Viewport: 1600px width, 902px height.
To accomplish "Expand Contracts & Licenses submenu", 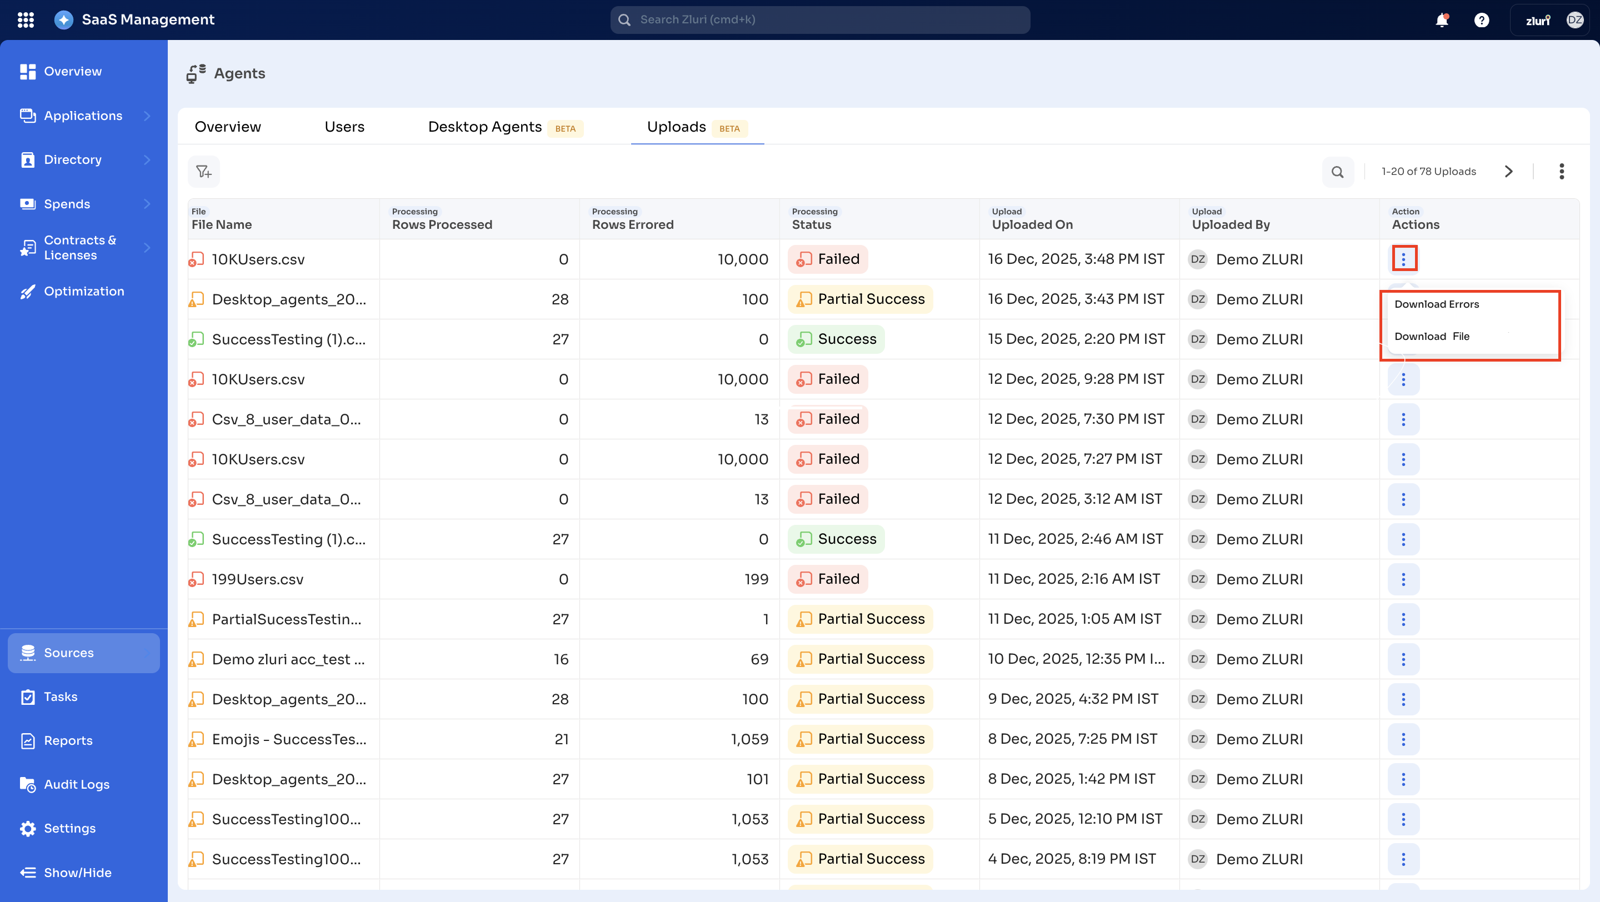I will click(x=147, y=248).
